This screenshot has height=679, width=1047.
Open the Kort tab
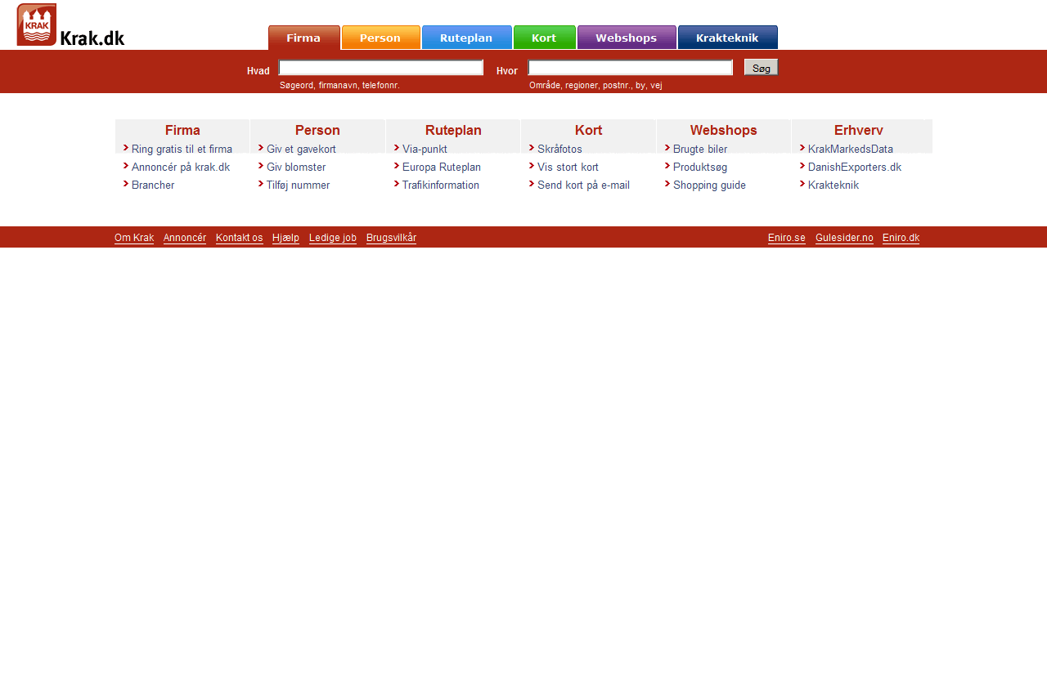point(544,38)
